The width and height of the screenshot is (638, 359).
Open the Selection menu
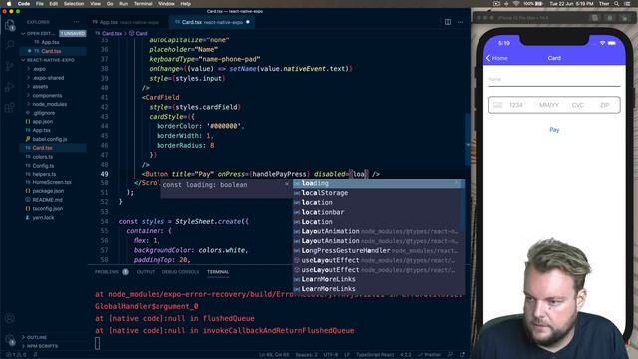coord(74,4)
